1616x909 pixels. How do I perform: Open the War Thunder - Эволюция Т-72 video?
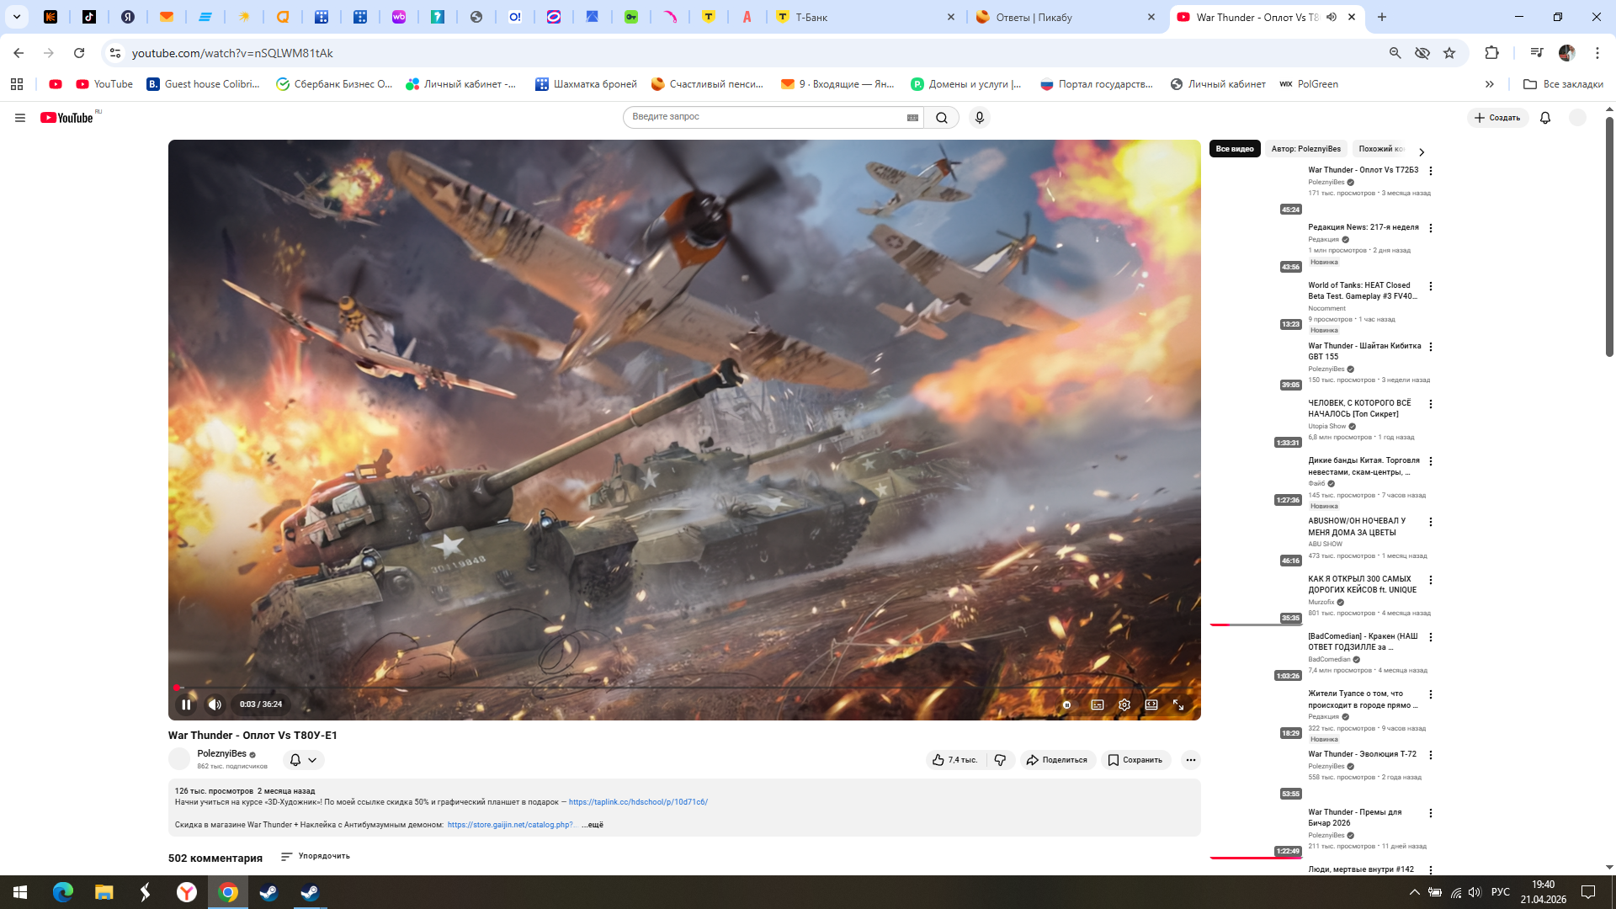(x=1362, y=754)
